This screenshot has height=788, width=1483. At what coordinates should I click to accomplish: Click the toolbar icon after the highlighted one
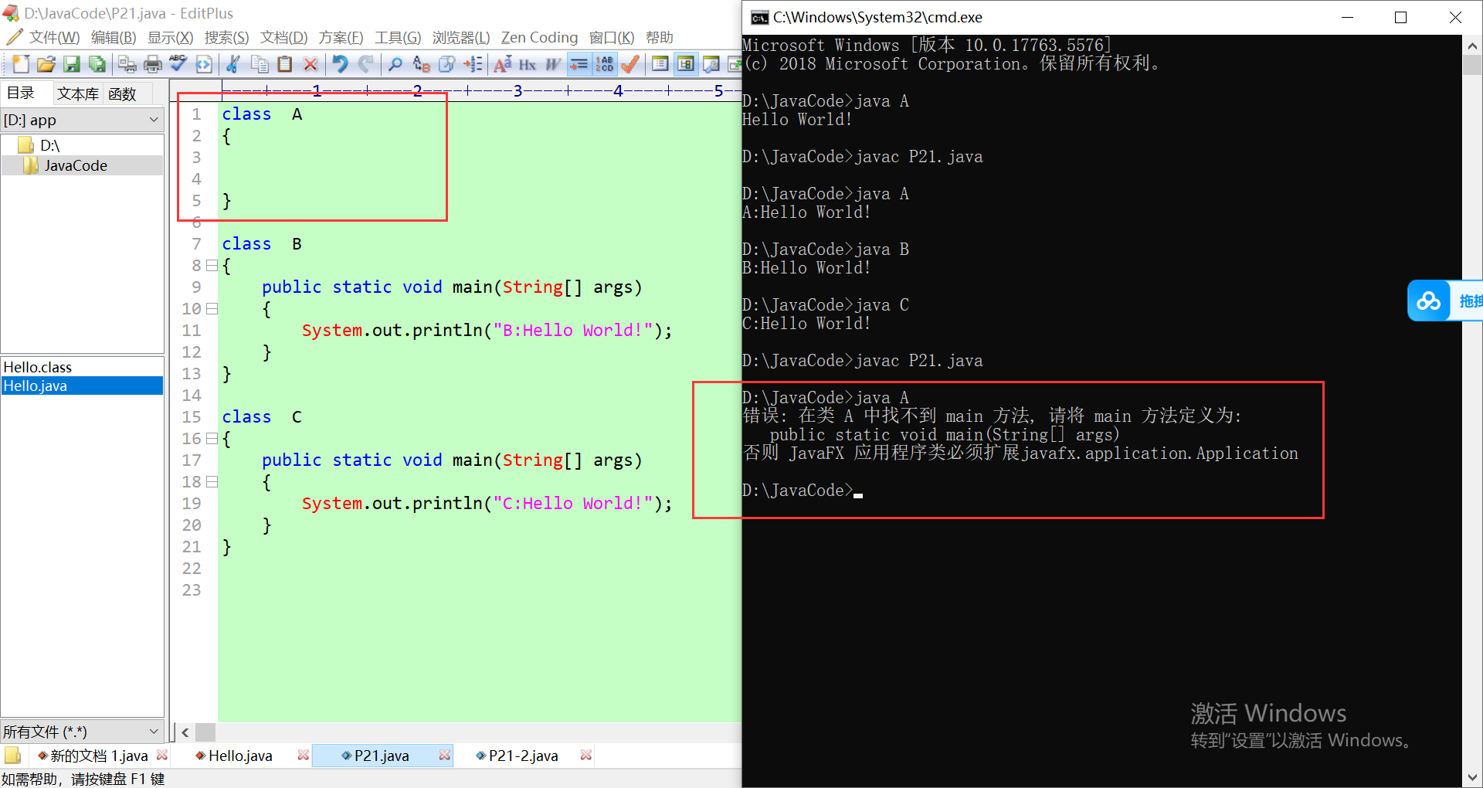[x=711, y=64]
